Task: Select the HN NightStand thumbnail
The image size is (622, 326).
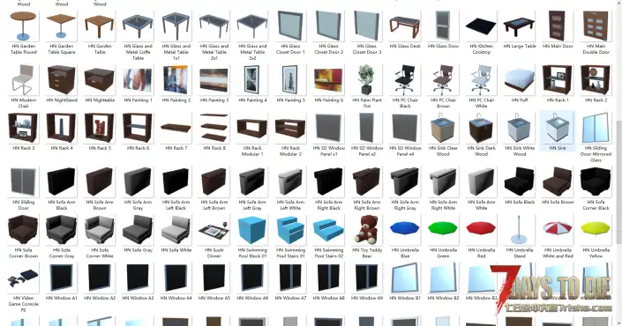Action: coord(62,80)
